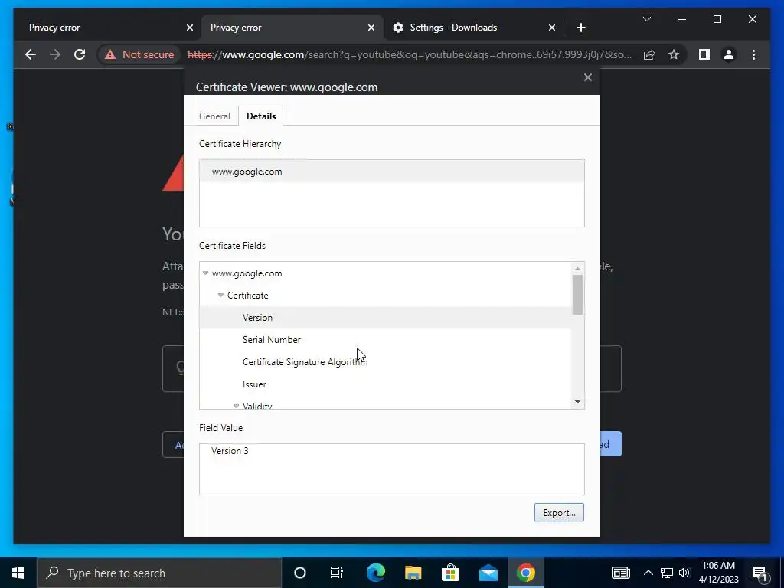Click the forward navigation arrow

coord(55,54)
